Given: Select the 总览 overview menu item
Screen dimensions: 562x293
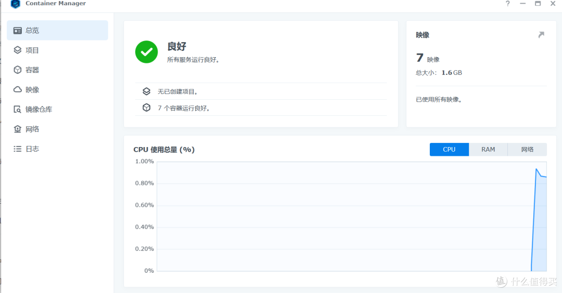Looking at the screenshot, I should click(x=57, y=31).
